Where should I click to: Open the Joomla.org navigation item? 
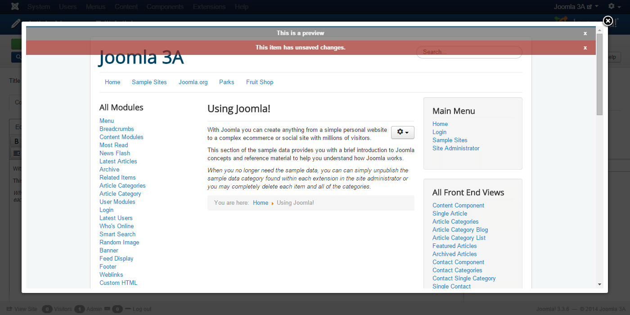click(x=193, y=82)
